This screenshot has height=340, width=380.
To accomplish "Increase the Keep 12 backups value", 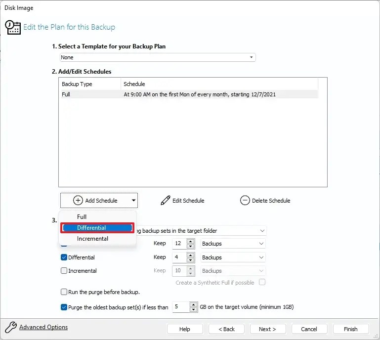I will coord(191,241).
